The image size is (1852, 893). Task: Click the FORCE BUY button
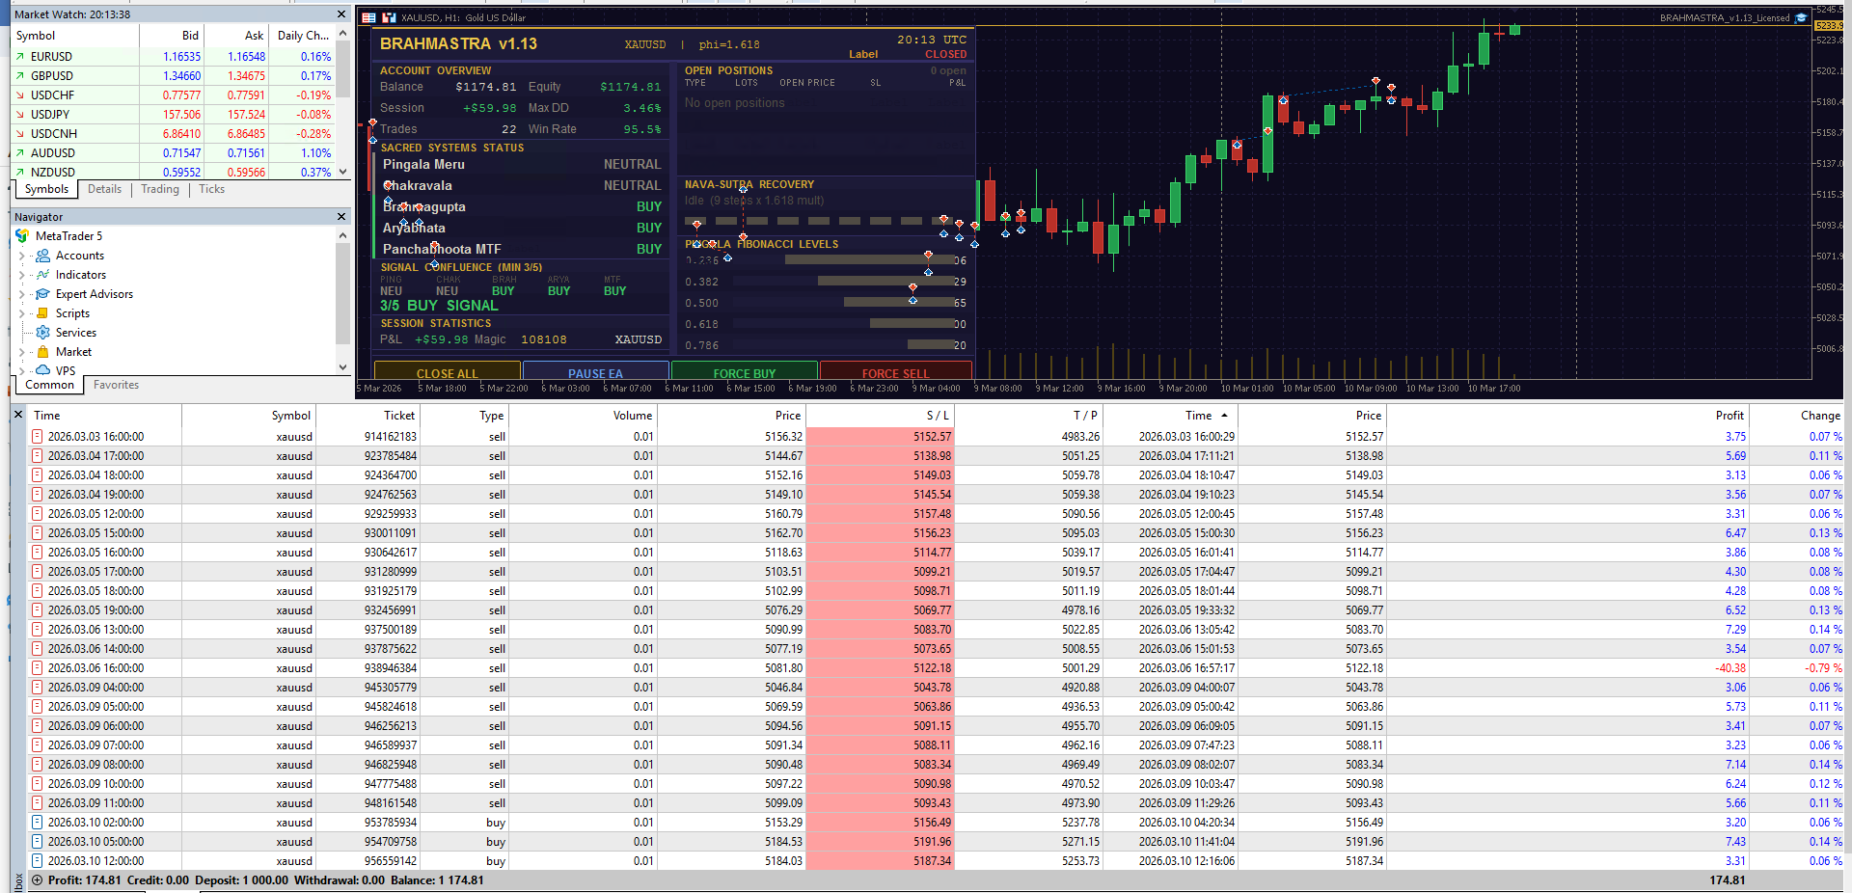(745, 371)
